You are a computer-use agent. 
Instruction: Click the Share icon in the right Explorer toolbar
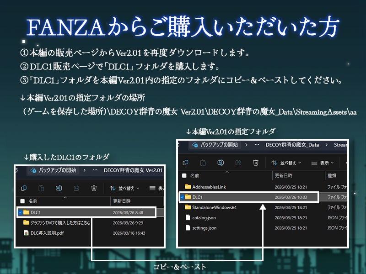[x=237, y=163]
